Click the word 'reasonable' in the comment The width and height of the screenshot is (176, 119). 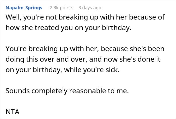point(87,91)
